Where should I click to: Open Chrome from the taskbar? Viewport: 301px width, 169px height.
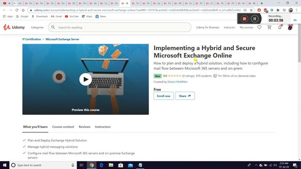tap(92, 165)
